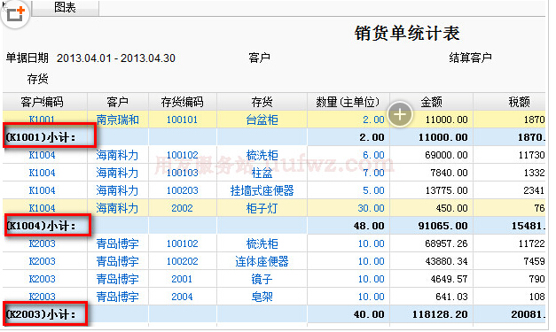
Task: Click the orange plus square icon
Action: click(x=16, y=14)
